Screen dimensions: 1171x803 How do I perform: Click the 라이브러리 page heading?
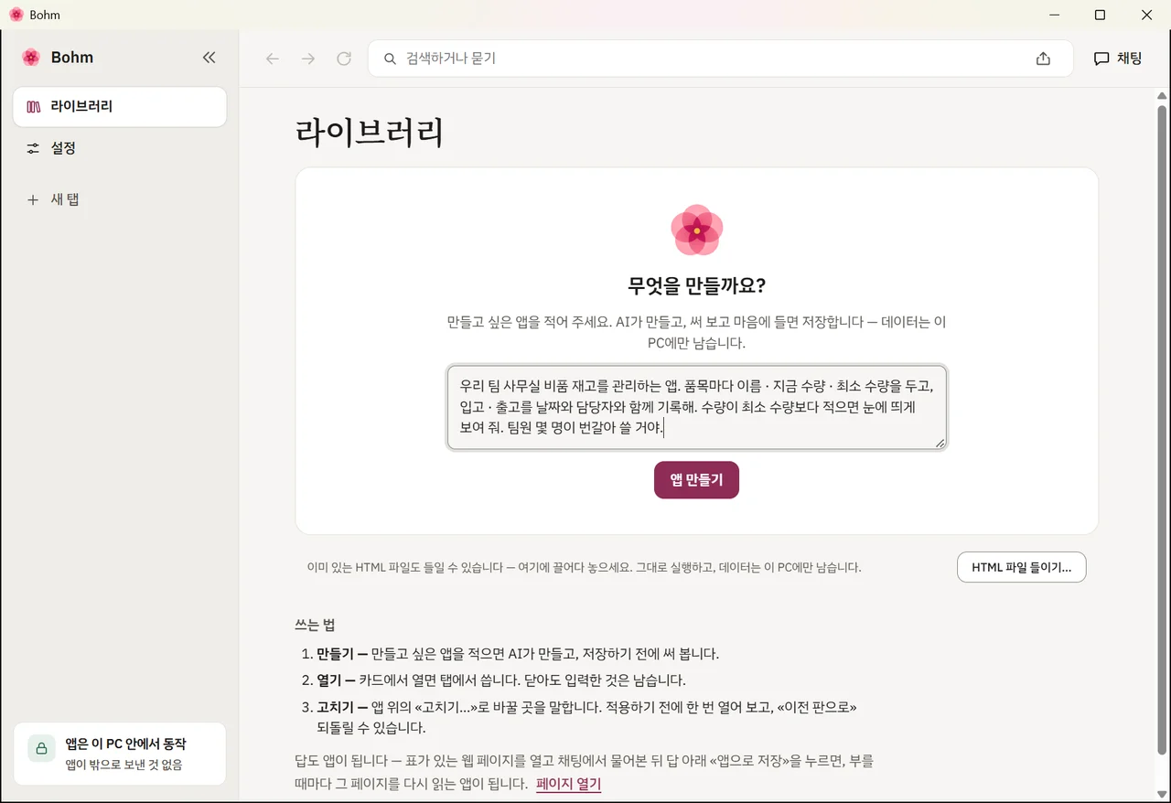[x=370, y=133]
